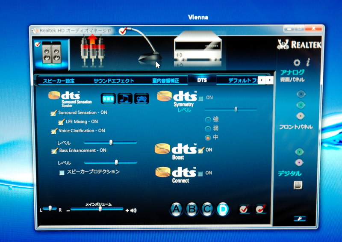Select preset button C
342x242 pixels.
(207, 209)
